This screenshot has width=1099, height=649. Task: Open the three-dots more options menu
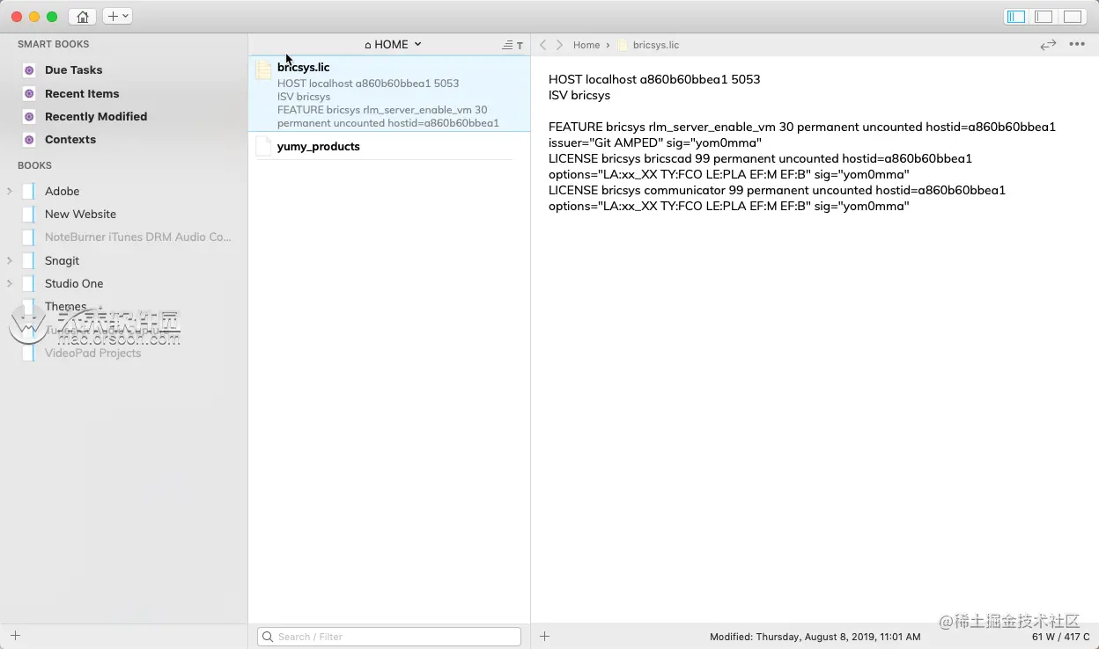pyautogui.click(x=1077, y=45)
